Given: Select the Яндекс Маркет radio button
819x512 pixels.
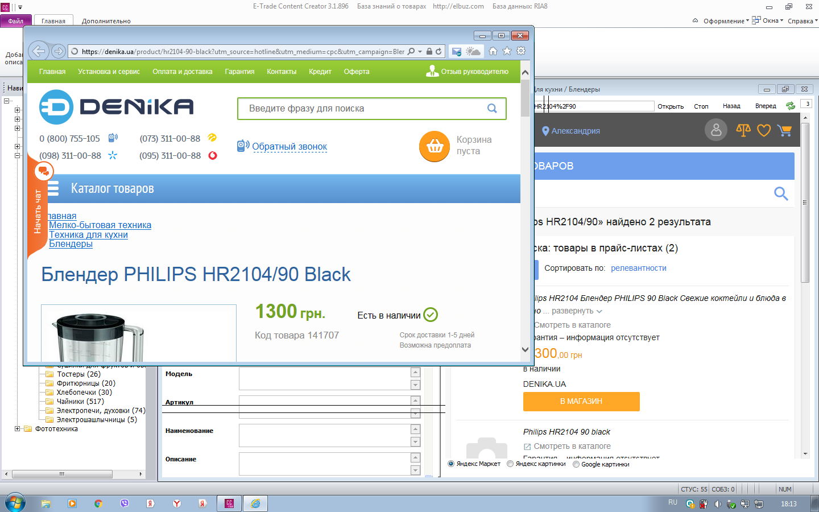Looking at the screenshot, I should pyautogui.click(x=451, y=464).
